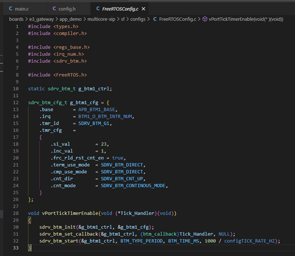Image resolution: width=295 pixels, height=256 pixels.
Task: Open the sf breadcrumb segment
Action: click(x=123, y=19)
